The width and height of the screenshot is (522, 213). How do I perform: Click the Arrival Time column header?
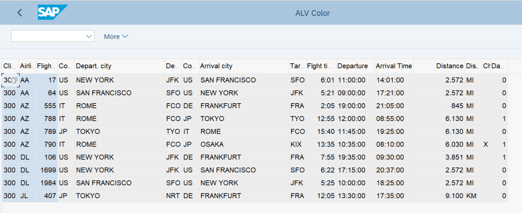(x=393, y=66)
